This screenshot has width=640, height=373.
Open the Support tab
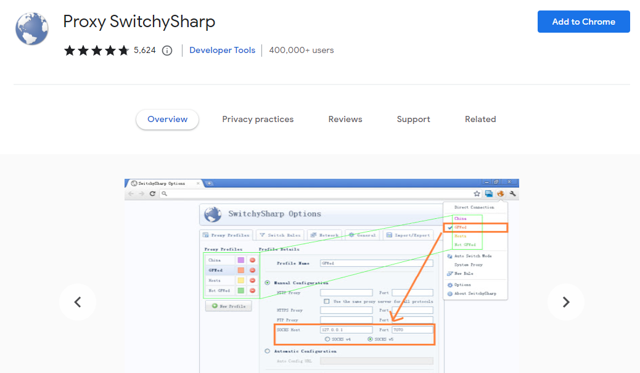pyautogui.click(x=414, y=119)
